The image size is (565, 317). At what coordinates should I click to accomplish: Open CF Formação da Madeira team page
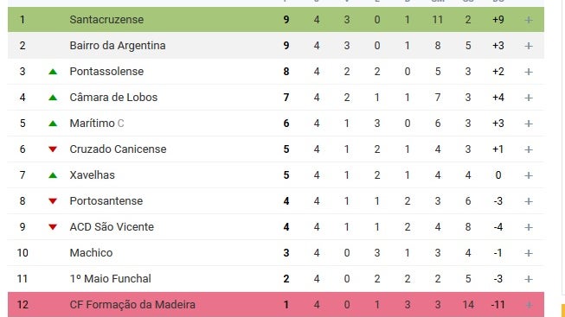132,304
